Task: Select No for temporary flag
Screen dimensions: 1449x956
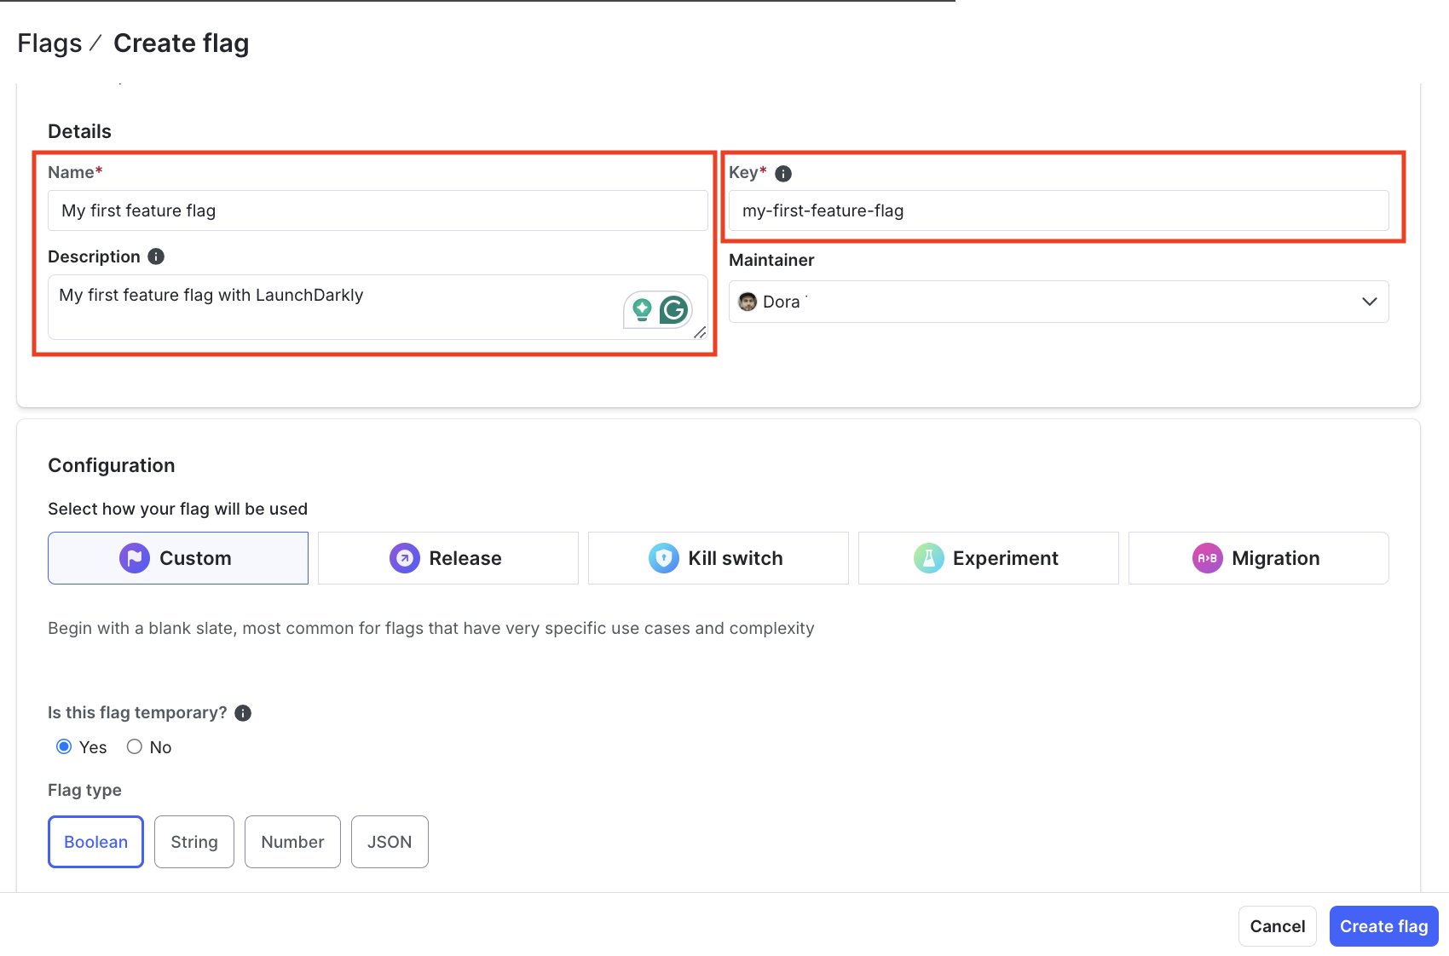Action: [x=134, y=746]
